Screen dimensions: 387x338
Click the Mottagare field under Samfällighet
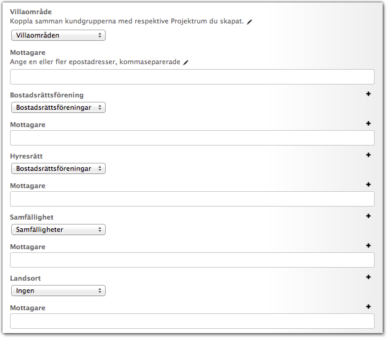[x=192, y=260]
